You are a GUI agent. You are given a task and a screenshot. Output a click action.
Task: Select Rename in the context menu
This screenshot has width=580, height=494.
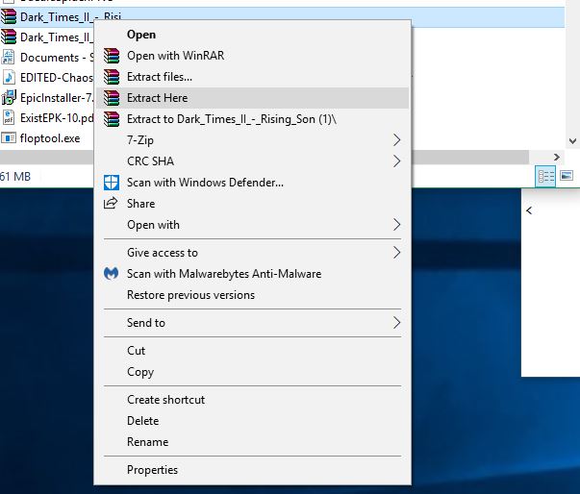(x=147, y=442)
